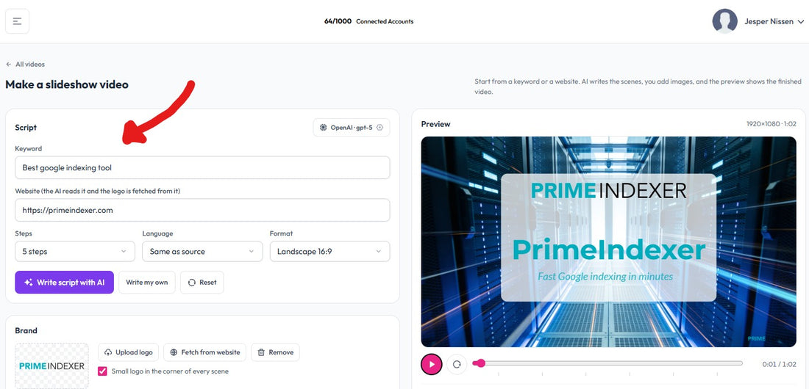Toggle small logo in corner checkbox
Viewport: 809px width, 389px height.
tap(102, 371)
